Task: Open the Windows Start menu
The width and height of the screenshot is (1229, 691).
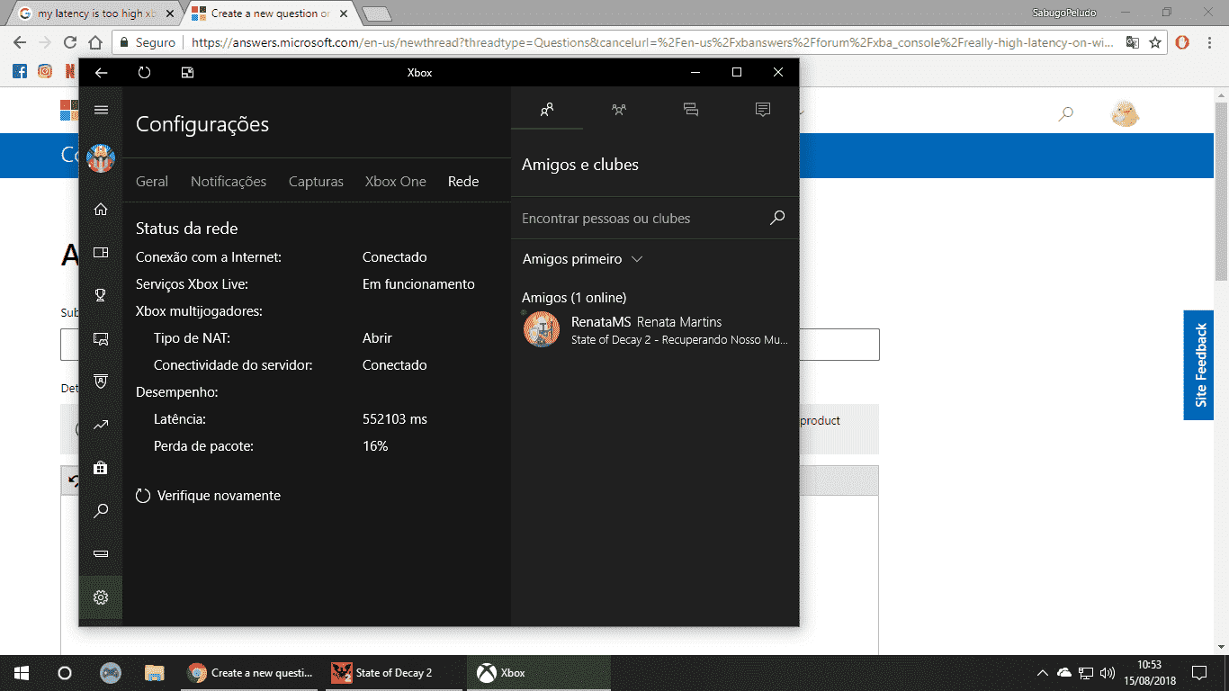Action: point(21,673)
